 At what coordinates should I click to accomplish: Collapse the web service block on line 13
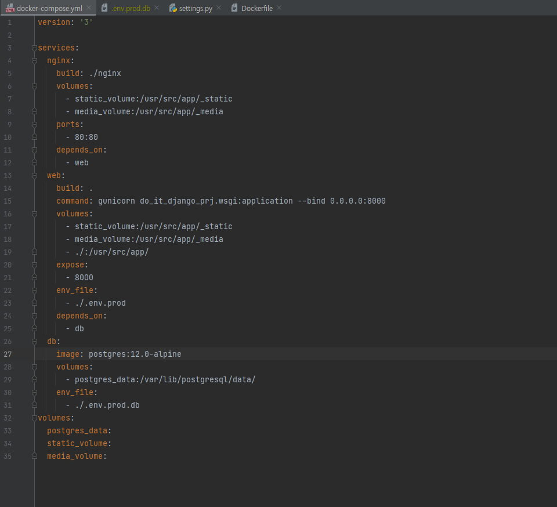click(x=34, y=176)
